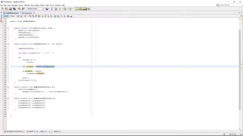Click the Clean and Build Project icon
Screen dimensions: 243x136
[x=56, y=9]
